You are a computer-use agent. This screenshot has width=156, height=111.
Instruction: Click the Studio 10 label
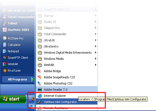coord(50,22)
